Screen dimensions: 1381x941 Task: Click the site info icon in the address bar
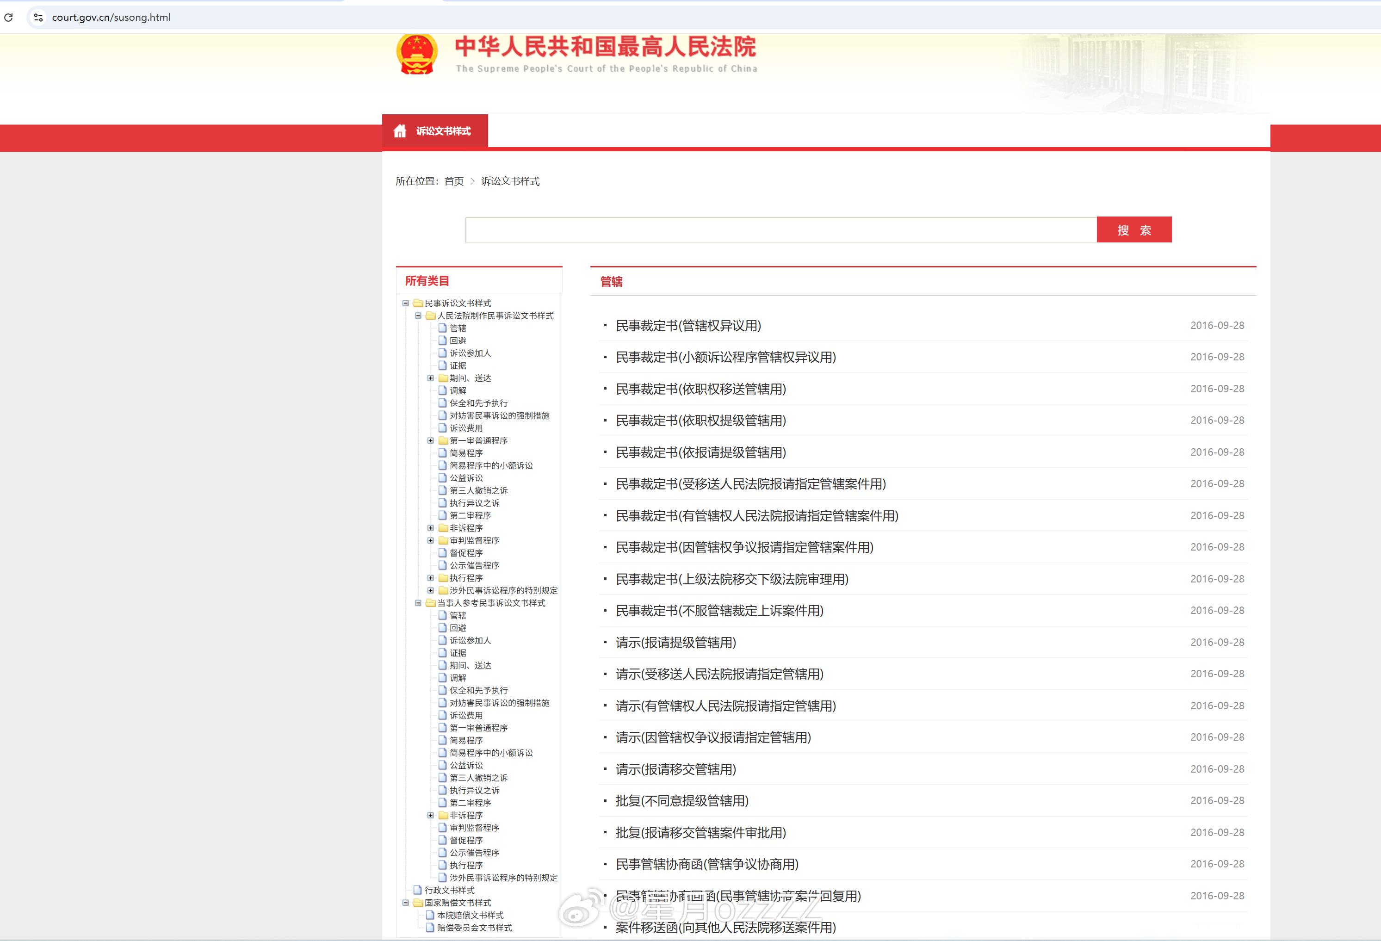pos(38,17)
